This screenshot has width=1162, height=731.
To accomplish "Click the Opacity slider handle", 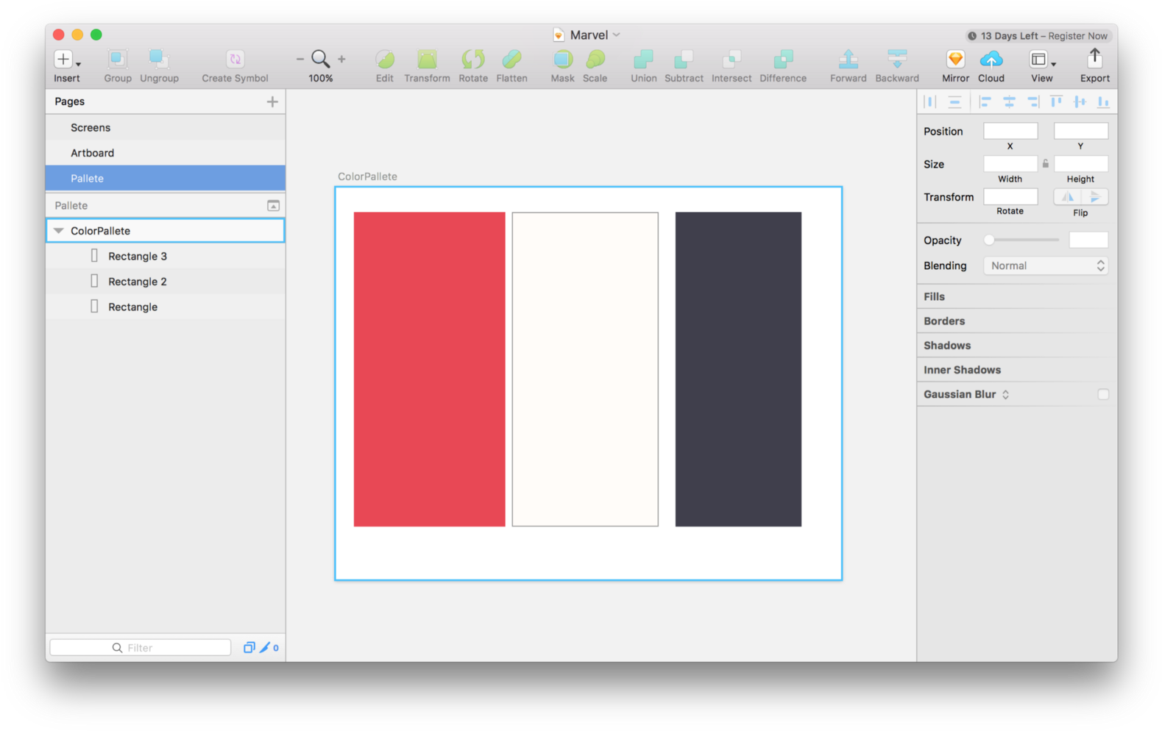I will pyautogui.click(x=989, y=240).
